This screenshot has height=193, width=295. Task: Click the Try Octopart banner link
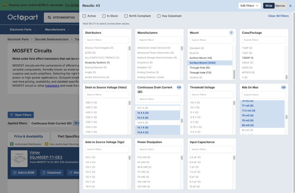tap(72, 5)
